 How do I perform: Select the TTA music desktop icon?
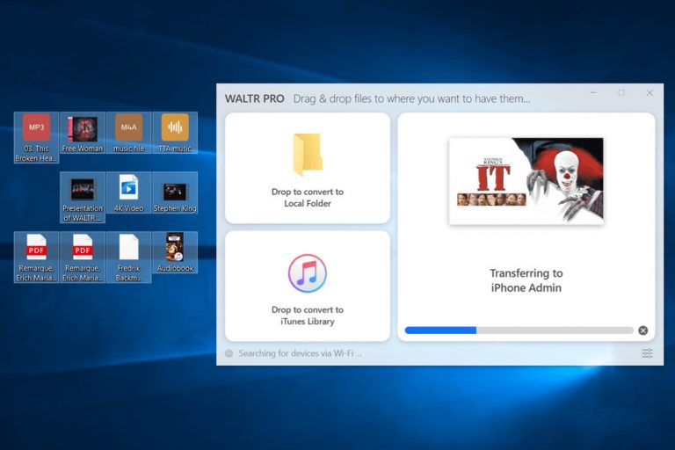[x=175, y=133]
